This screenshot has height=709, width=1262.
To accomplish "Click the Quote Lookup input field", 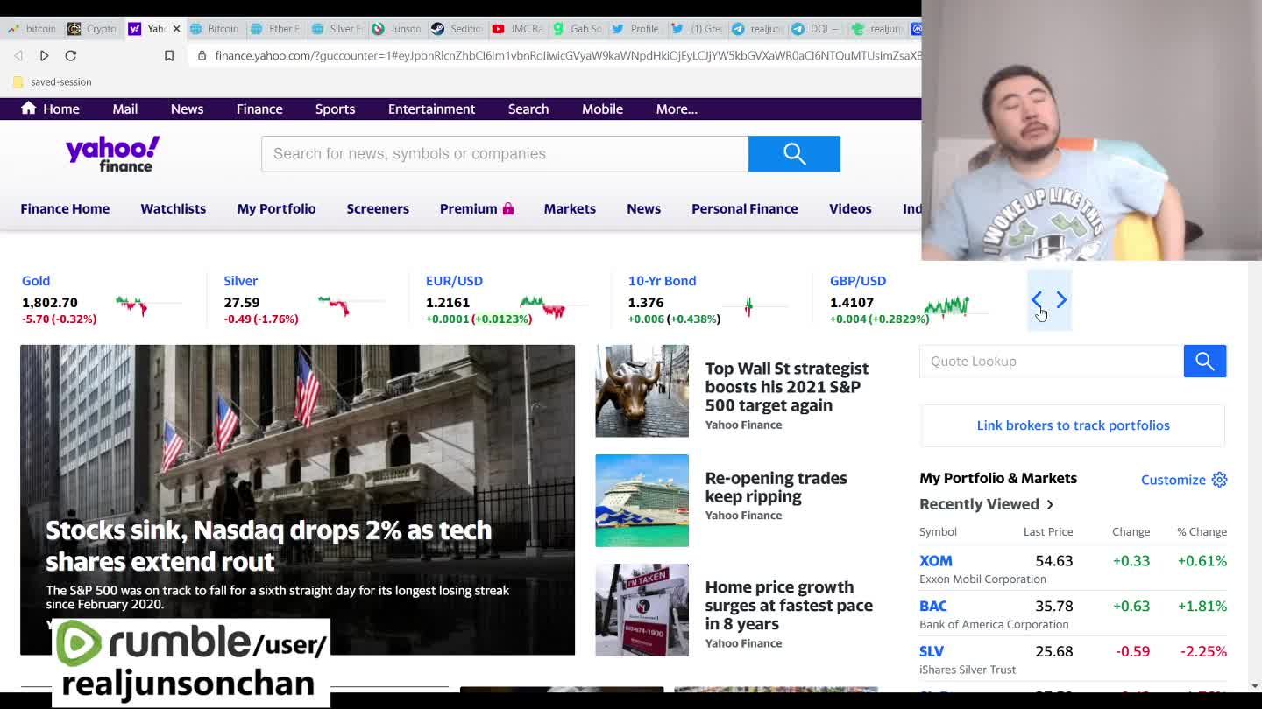I will 1051,361.
